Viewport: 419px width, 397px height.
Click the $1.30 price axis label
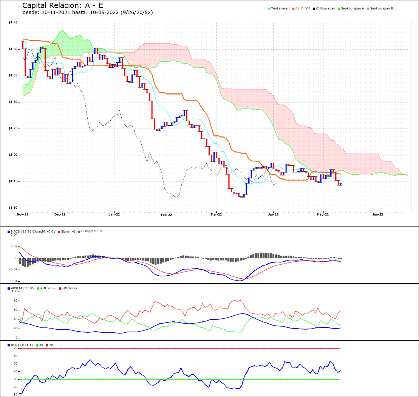point(13,102)
